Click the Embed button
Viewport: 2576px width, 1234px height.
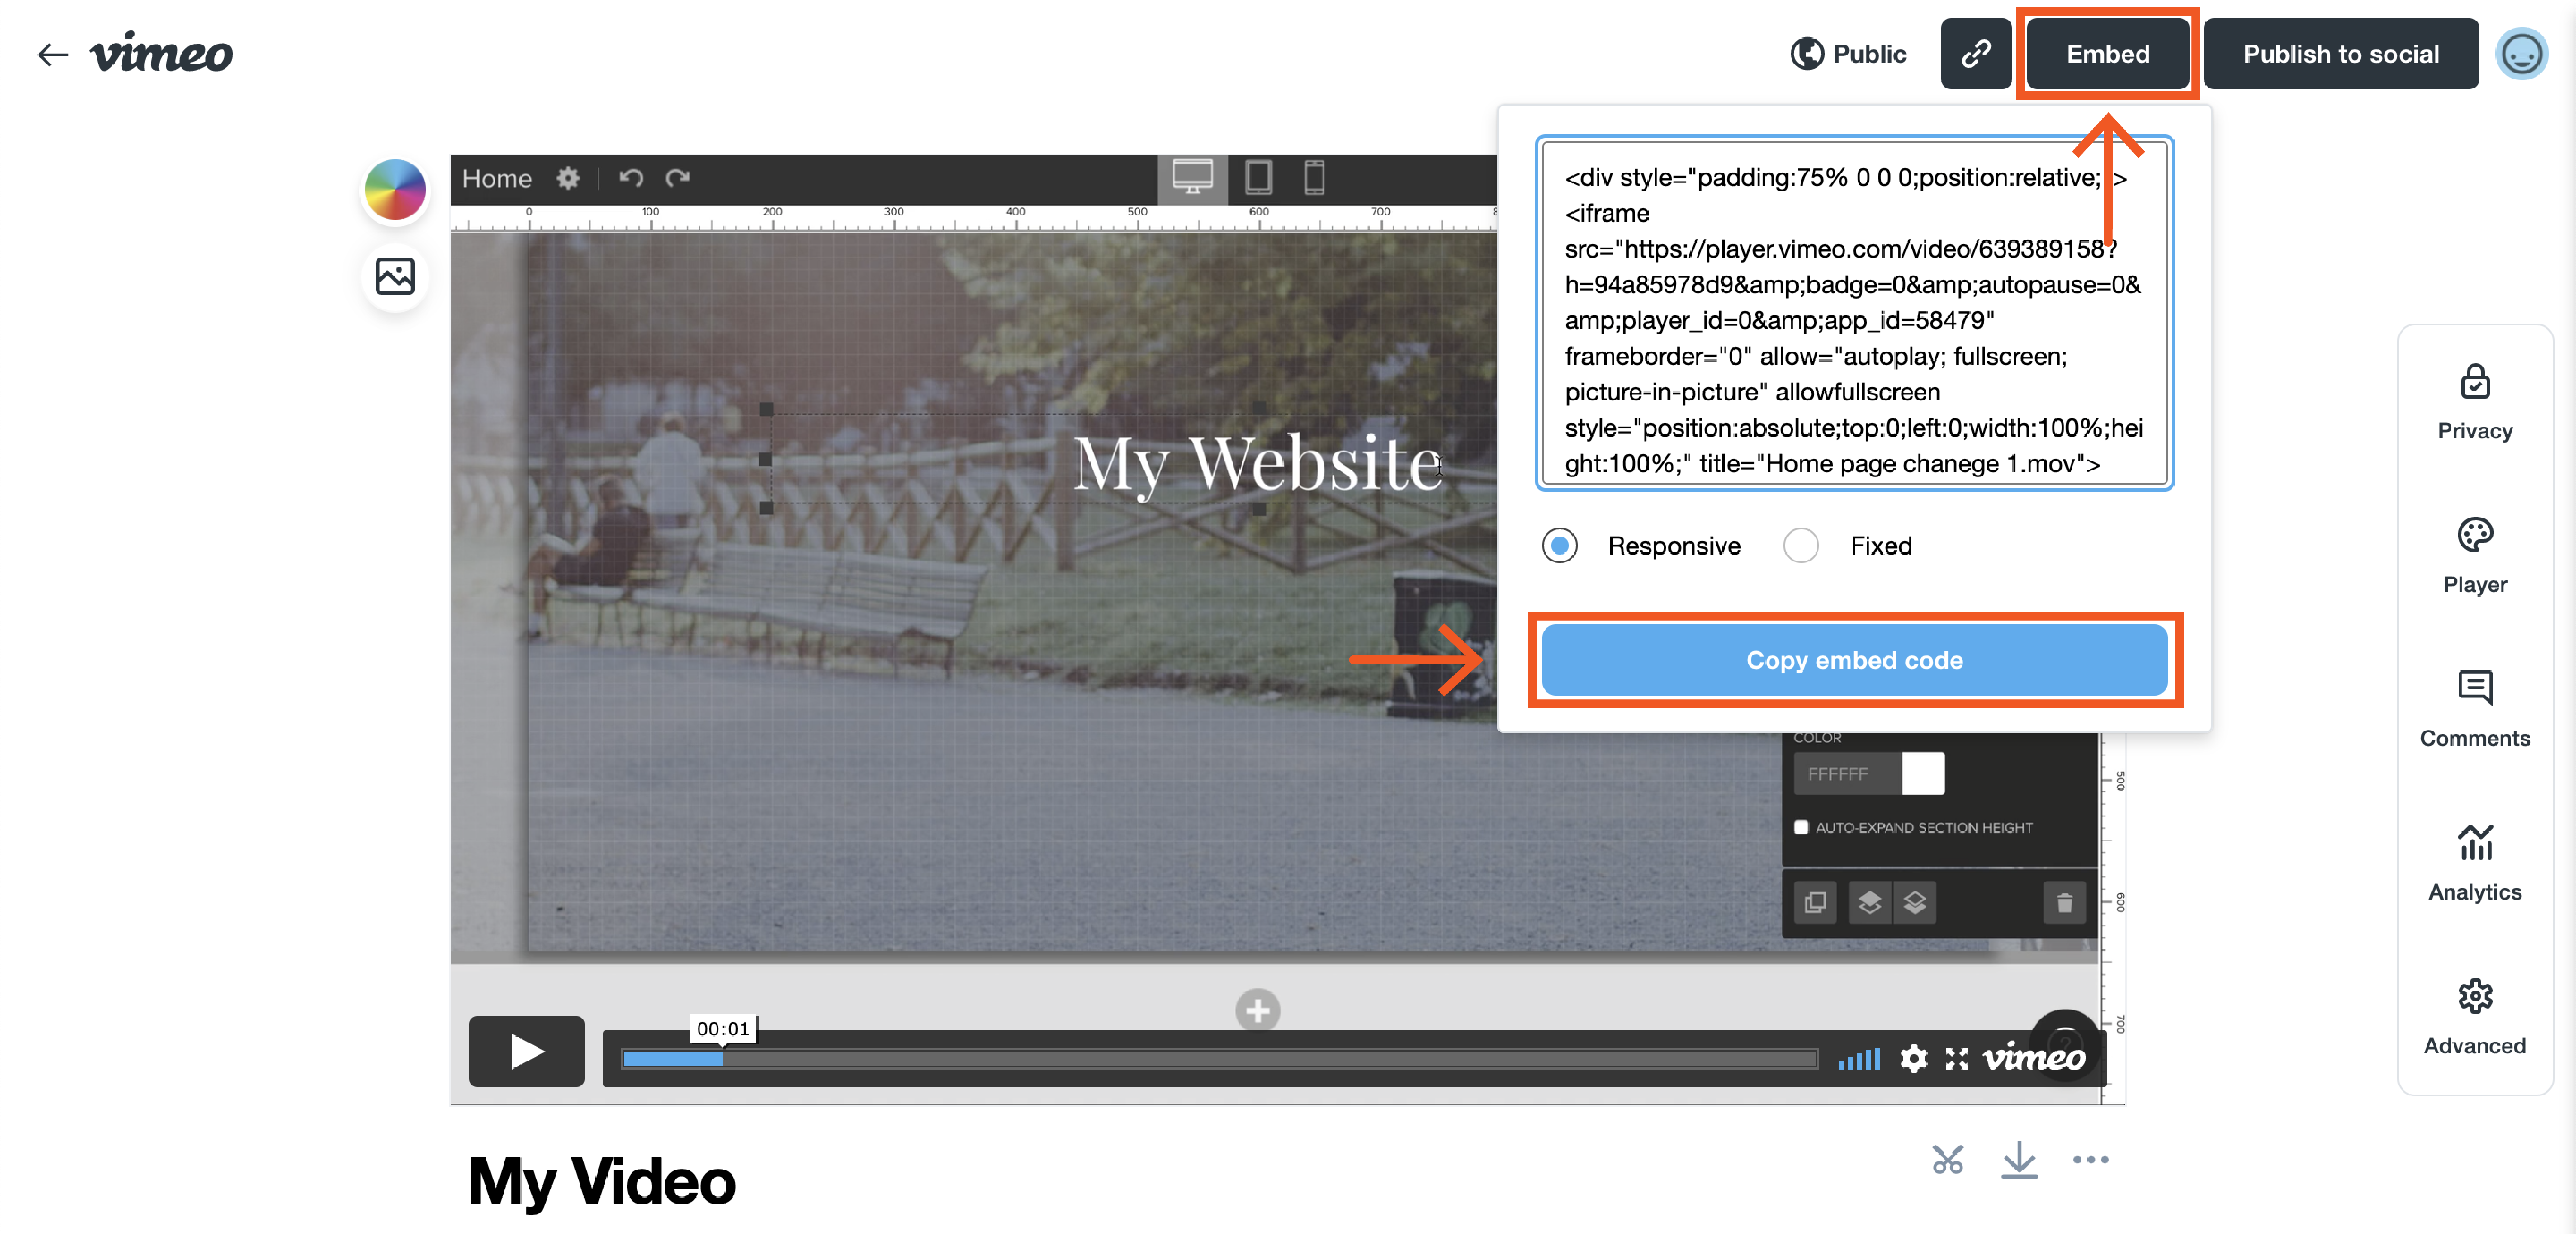click(x=2107, y=54)
